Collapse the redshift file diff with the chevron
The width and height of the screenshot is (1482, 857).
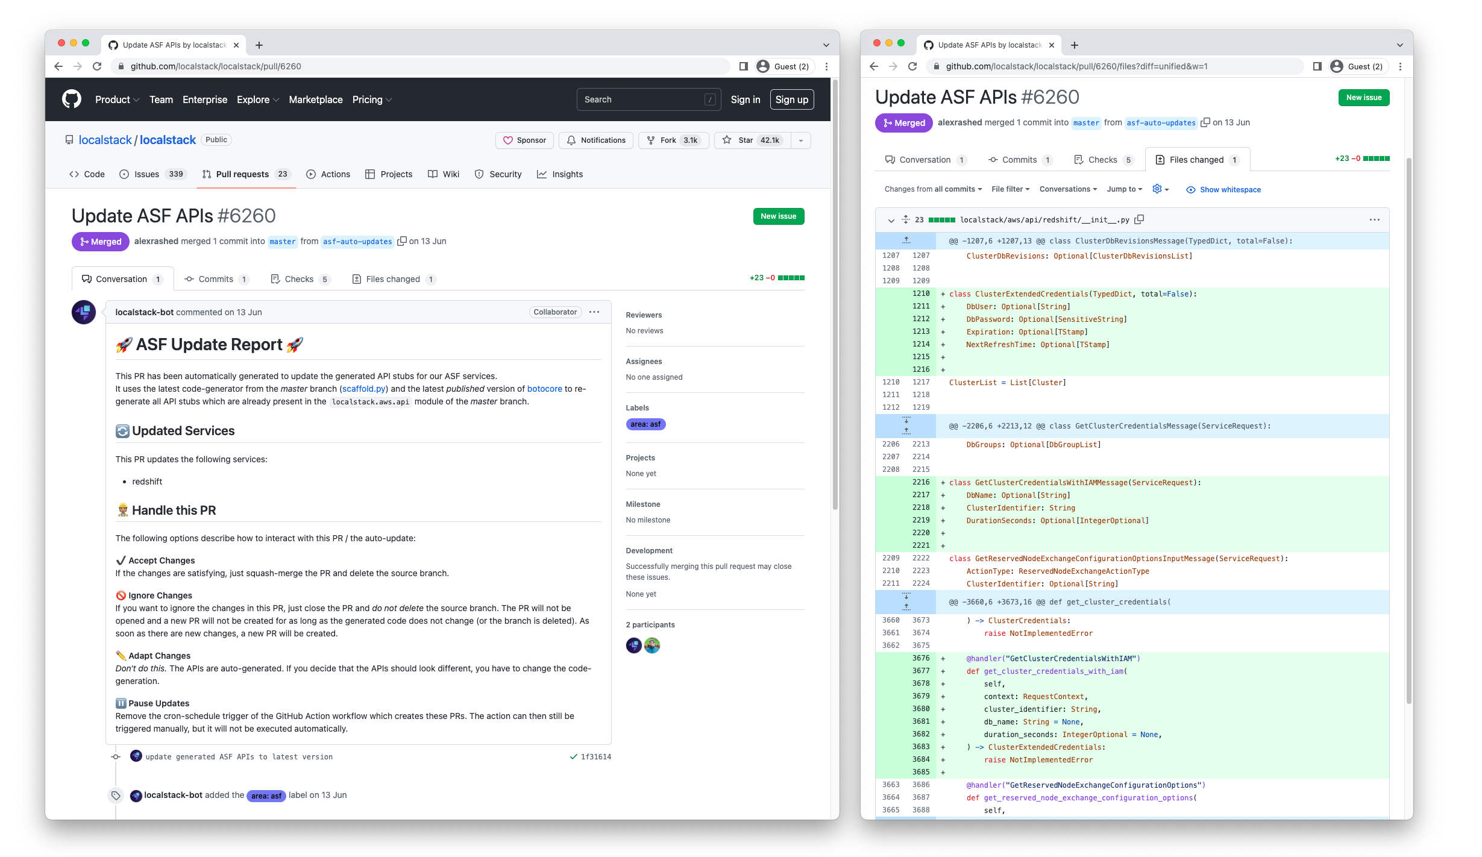pos(891,221)
